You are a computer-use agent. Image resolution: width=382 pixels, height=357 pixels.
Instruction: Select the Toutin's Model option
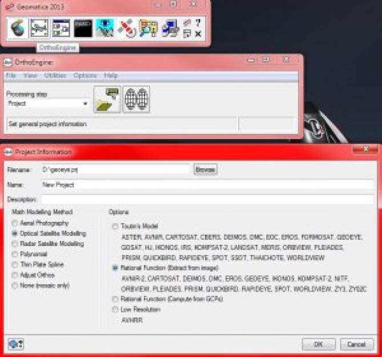point(115,226)
